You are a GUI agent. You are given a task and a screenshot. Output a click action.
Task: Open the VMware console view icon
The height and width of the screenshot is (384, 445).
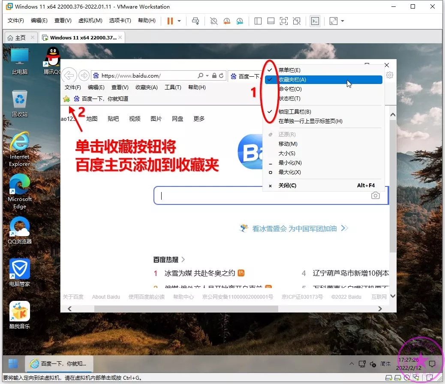click(x=315, y=21)
